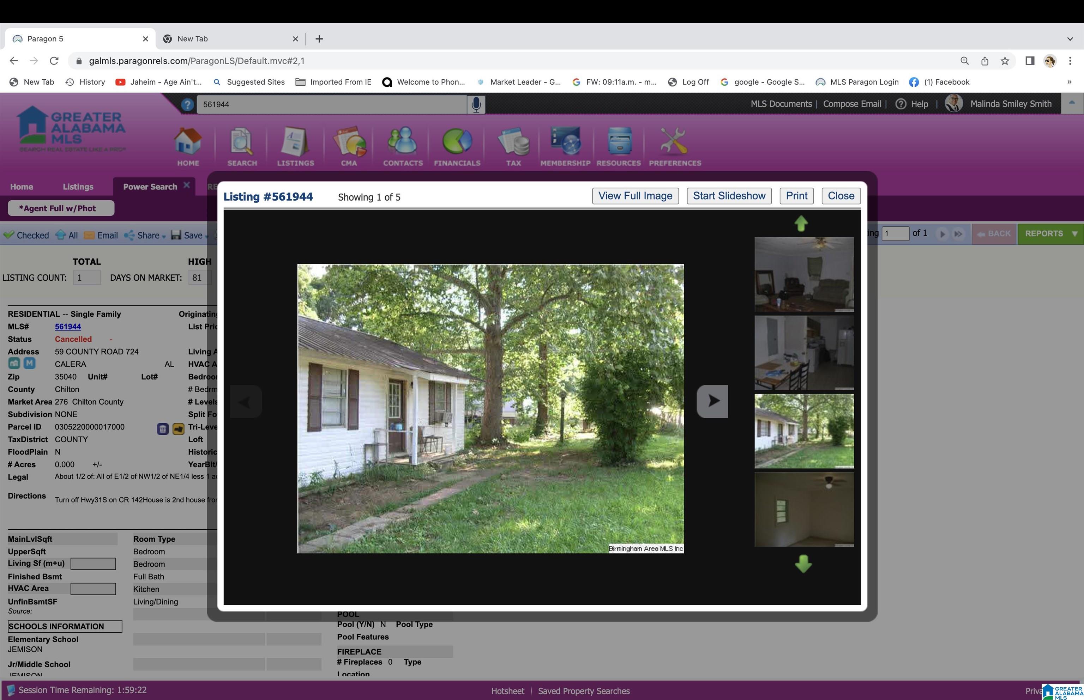Click the Financials pie chart icon

457,141
